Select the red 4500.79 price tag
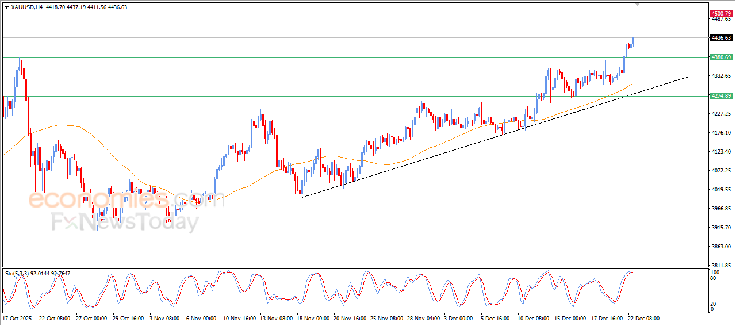 pos(721,13)
